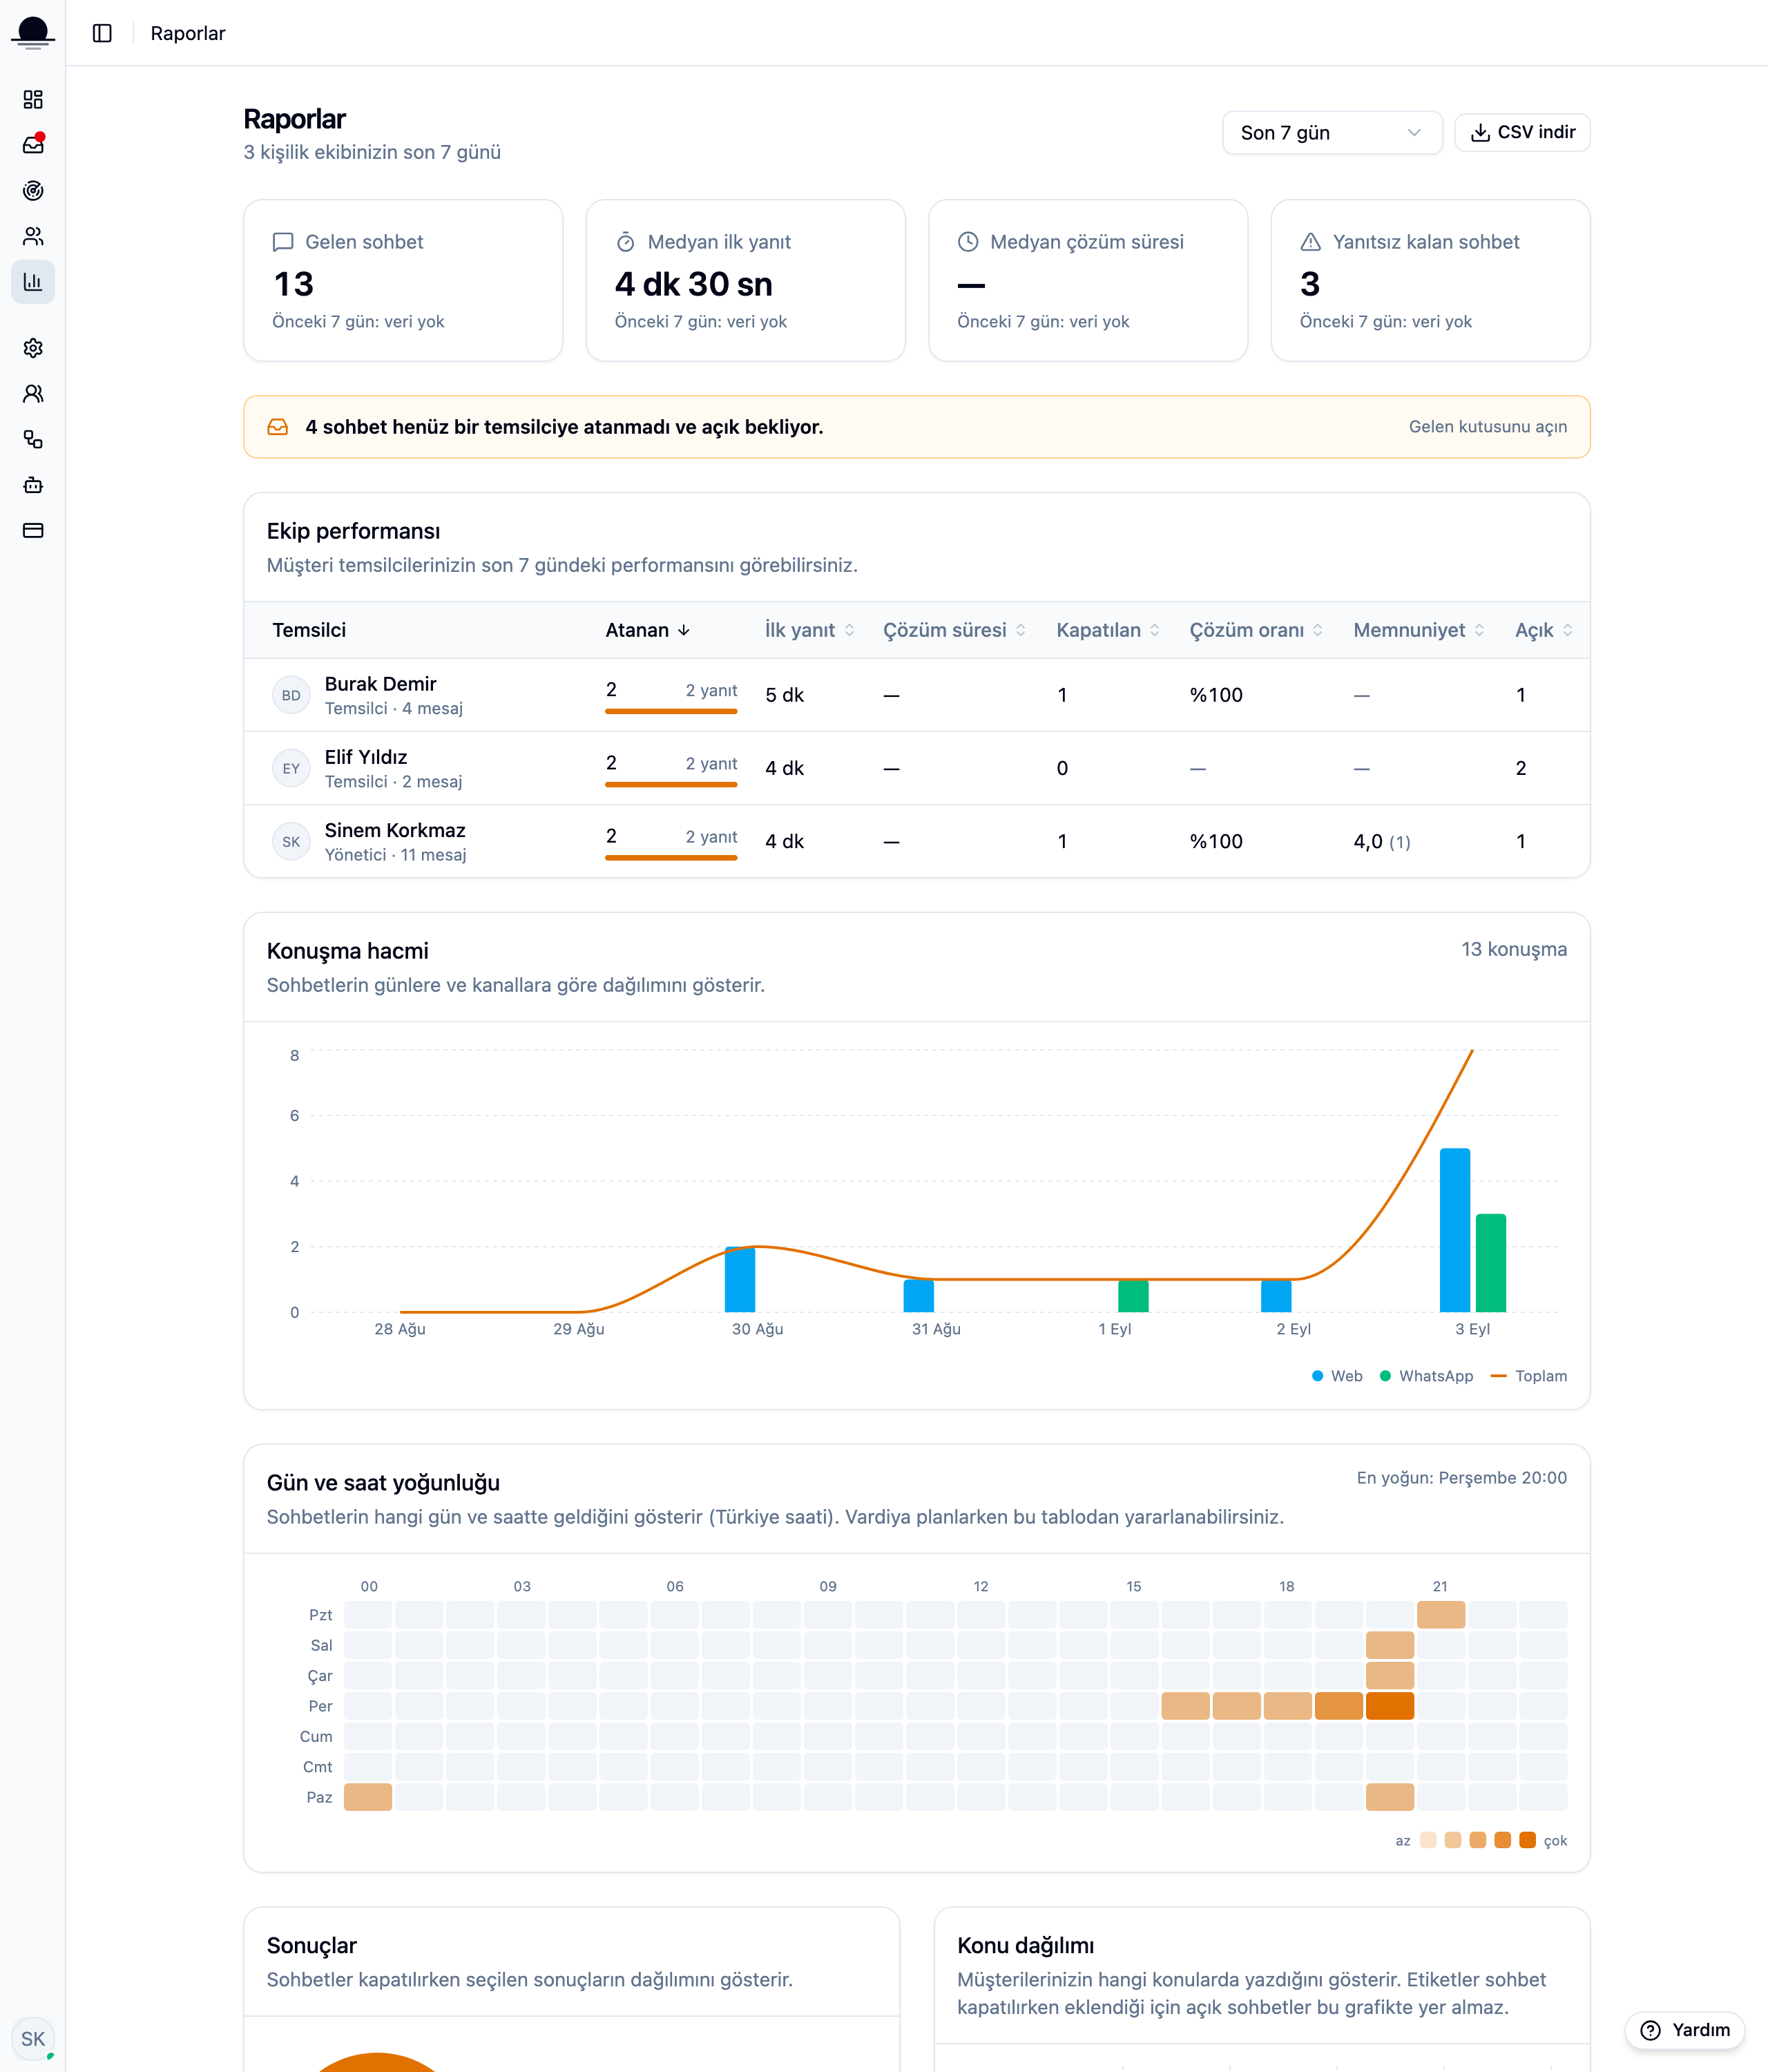
Task: Open the Son 7 gün date range dropdown
Action: 1332,133
